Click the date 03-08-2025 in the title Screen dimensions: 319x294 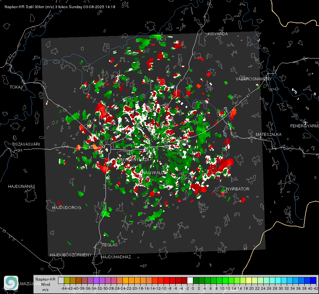pos(94,7)
